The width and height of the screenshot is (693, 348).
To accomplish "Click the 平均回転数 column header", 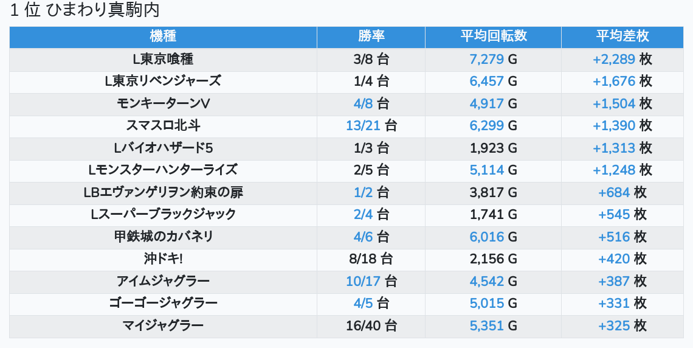I will (493, 36).
